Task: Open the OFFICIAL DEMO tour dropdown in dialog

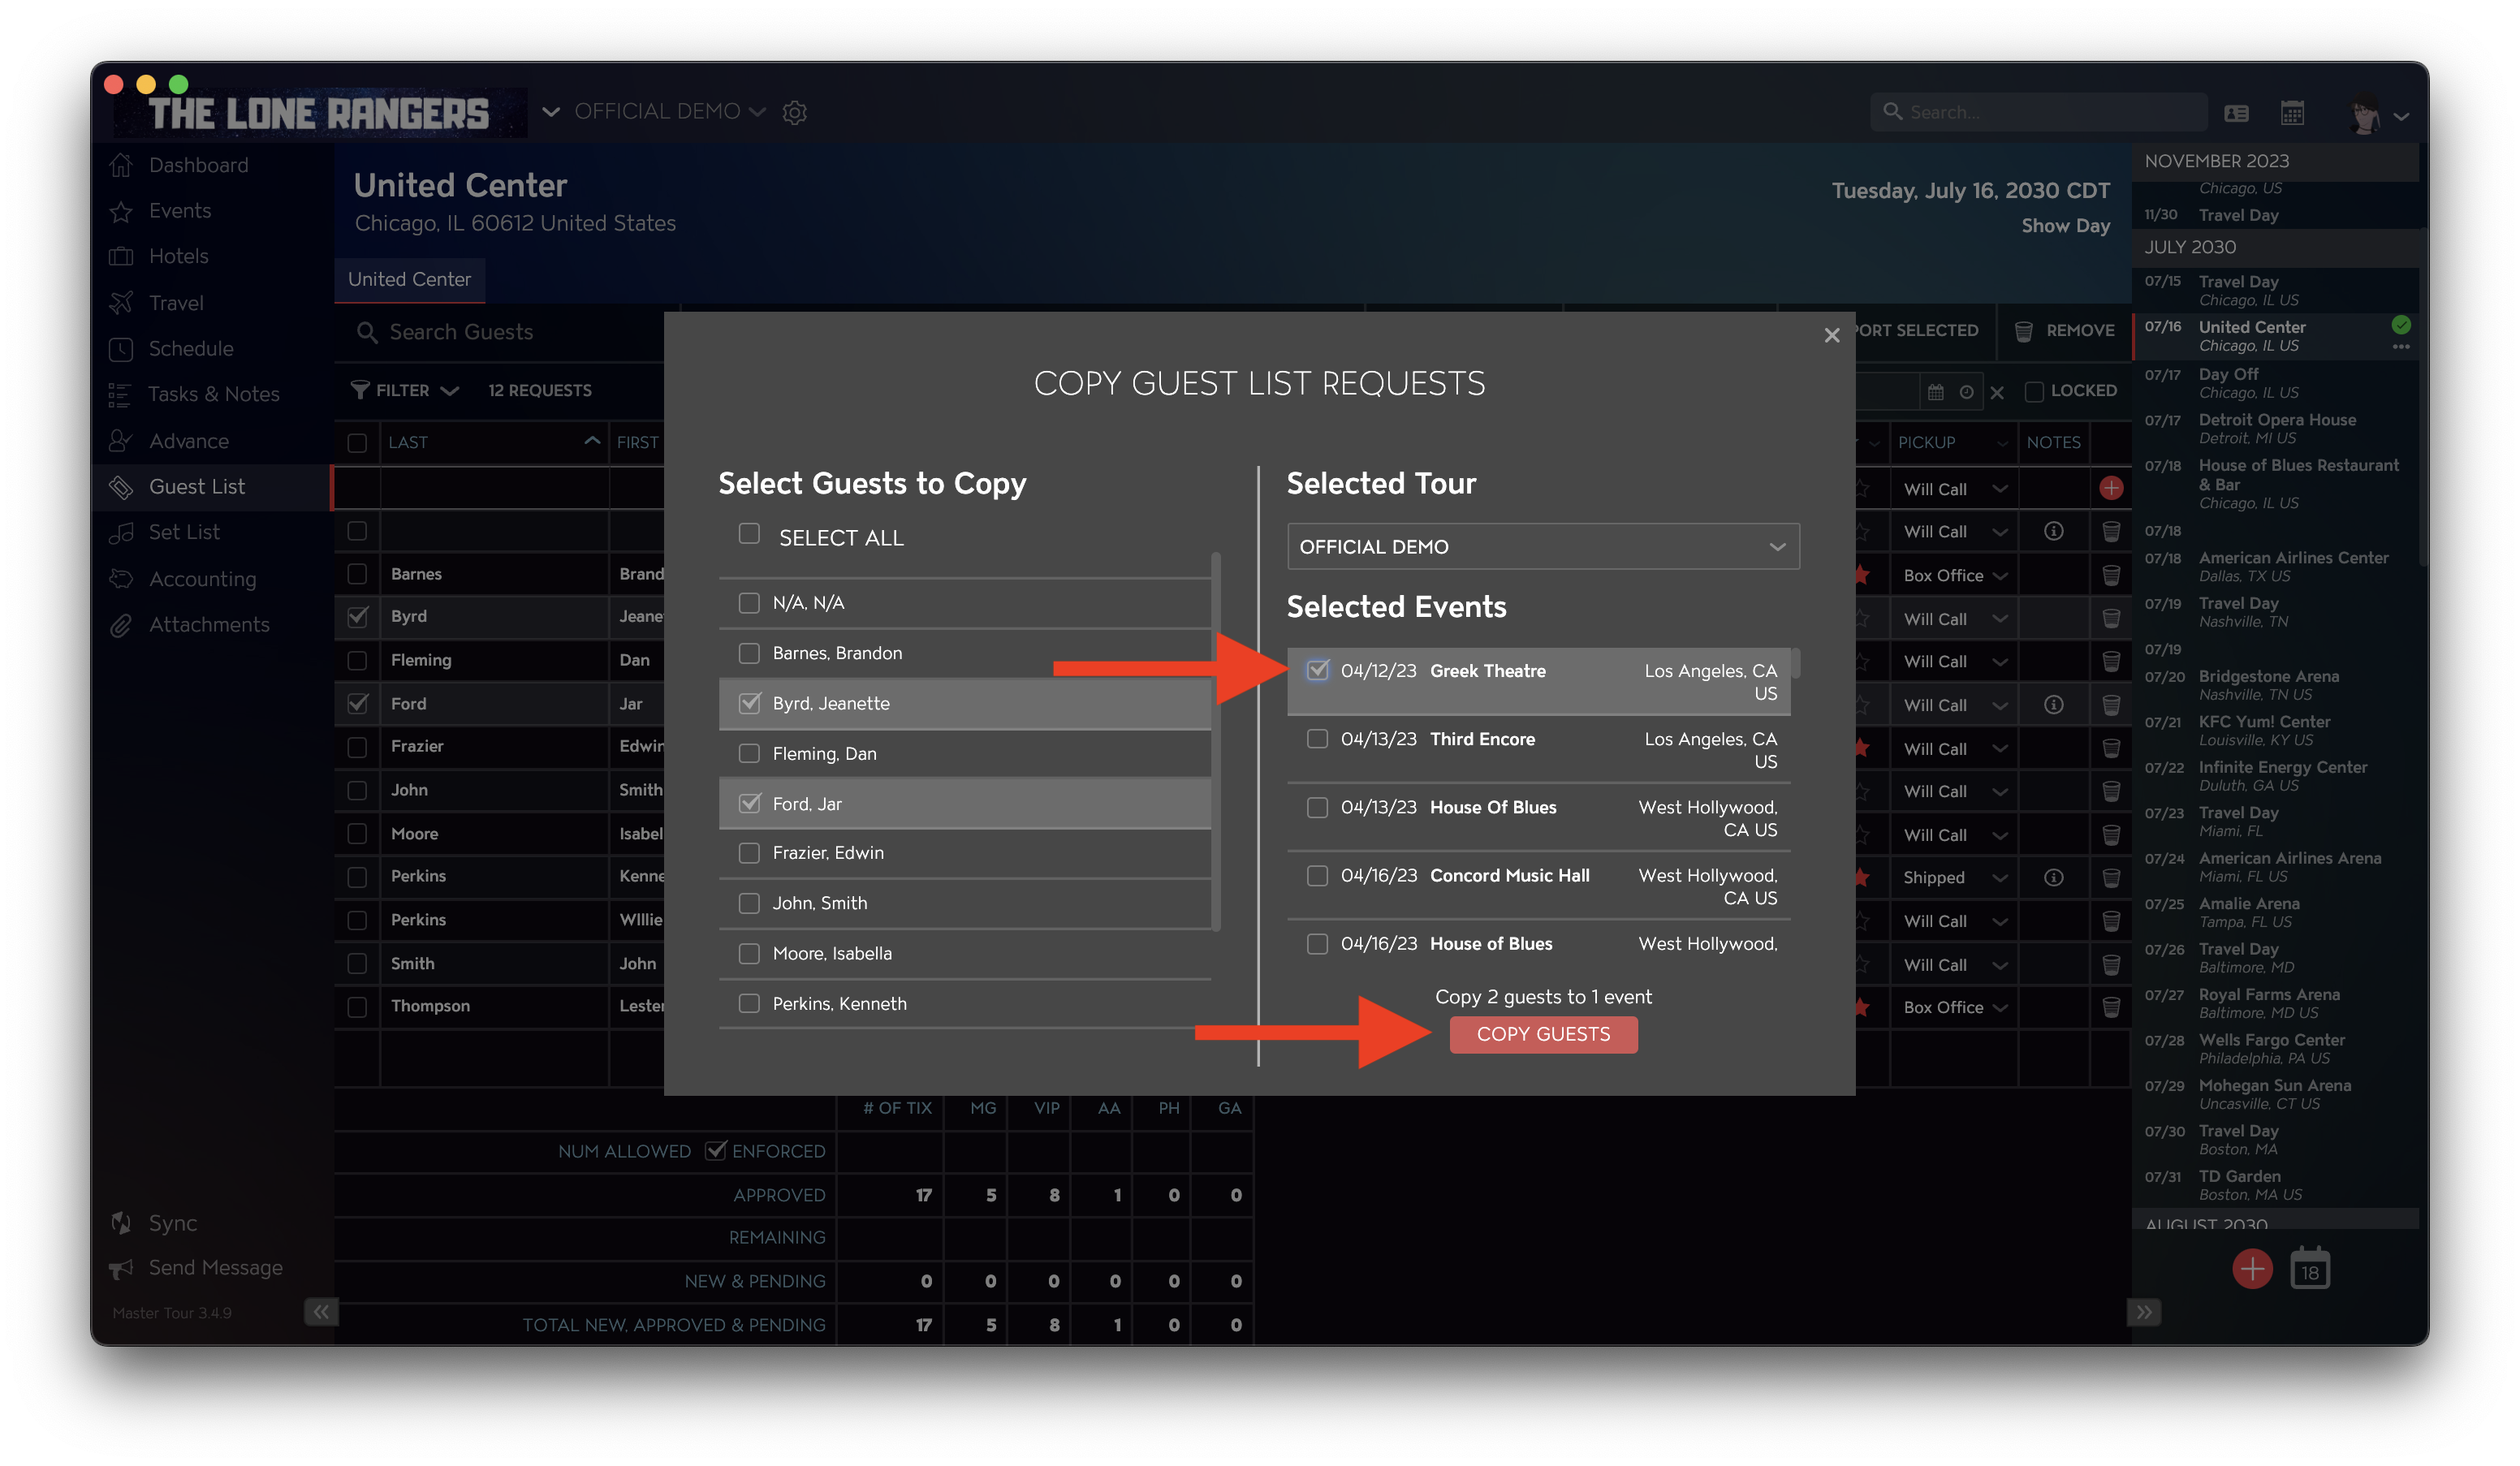Action: pos(1543,547)
